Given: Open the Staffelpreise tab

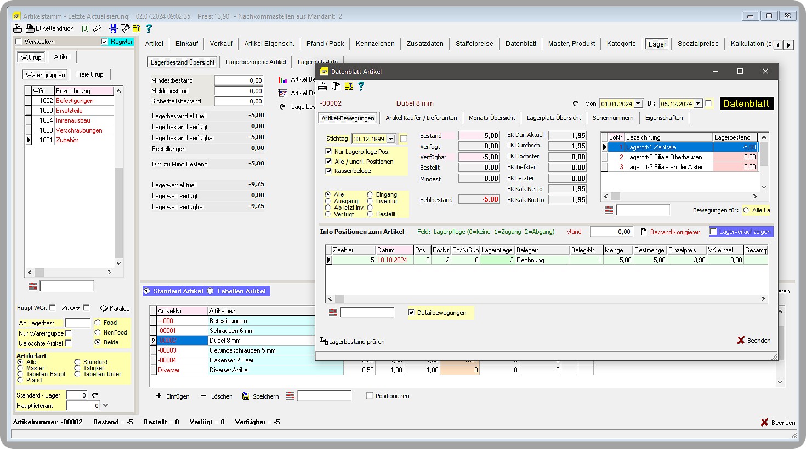Looking at the screenshot, I should (474, 44).
